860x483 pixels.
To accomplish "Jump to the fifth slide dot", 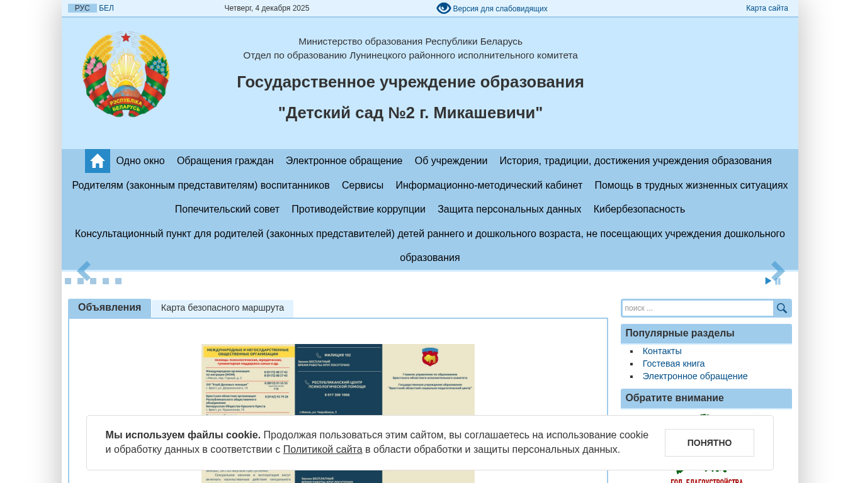I will (x=118, y=281).
